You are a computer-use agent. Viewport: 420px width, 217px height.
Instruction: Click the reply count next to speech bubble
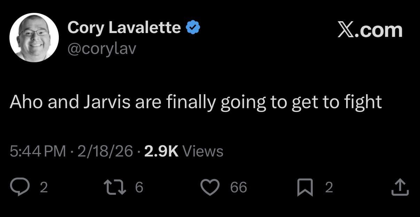44,188
